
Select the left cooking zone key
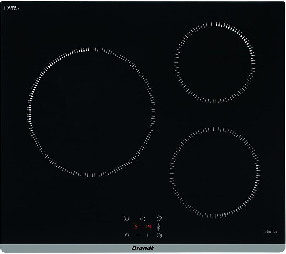126,219
